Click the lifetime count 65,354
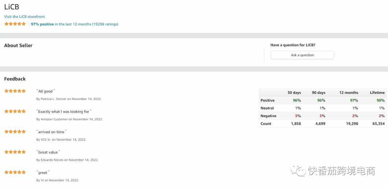Screen dimensions: 388x188 378,124
